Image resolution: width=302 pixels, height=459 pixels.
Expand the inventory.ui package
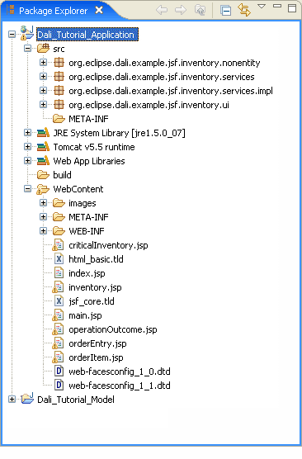point(43,105)
